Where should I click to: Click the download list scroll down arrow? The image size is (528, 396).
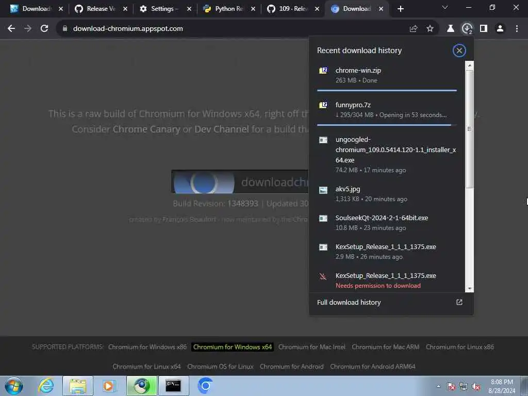point(469,289)
